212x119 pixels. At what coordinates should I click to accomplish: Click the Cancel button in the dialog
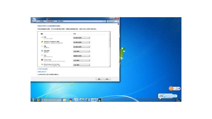[x=107, y=79]
